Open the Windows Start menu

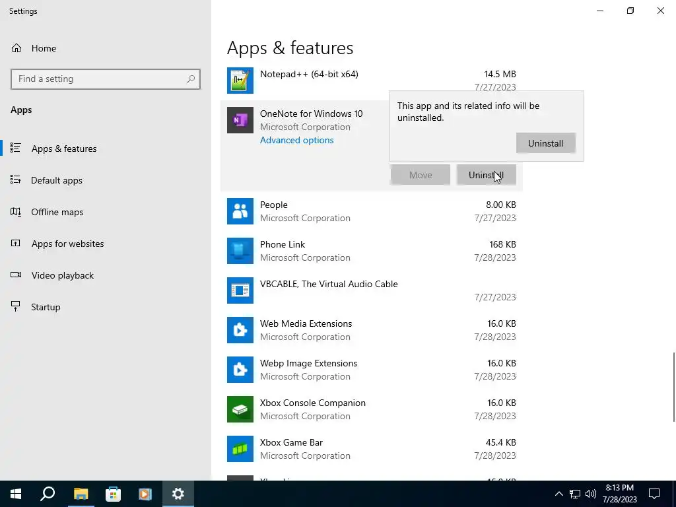tap(16, 494)
